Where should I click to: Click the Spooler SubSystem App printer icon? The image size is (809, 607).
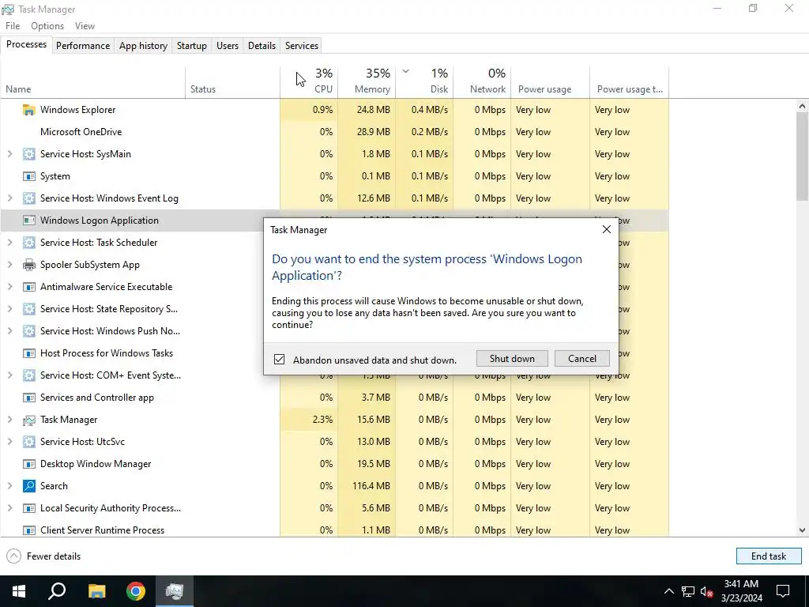(29, 265)
